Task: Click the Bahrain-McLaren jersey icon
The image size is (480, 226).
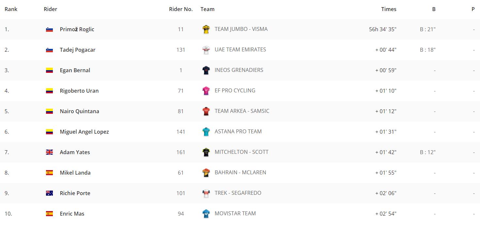Action: 206,173
